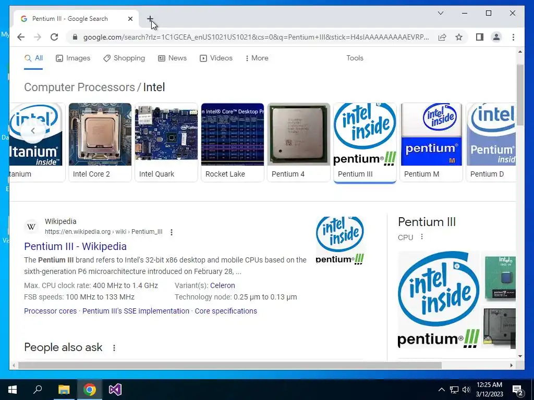Open Pentium III's SSE implementation sitelink
This screenshot has height=400, width=534.
[x=136, y=311]
